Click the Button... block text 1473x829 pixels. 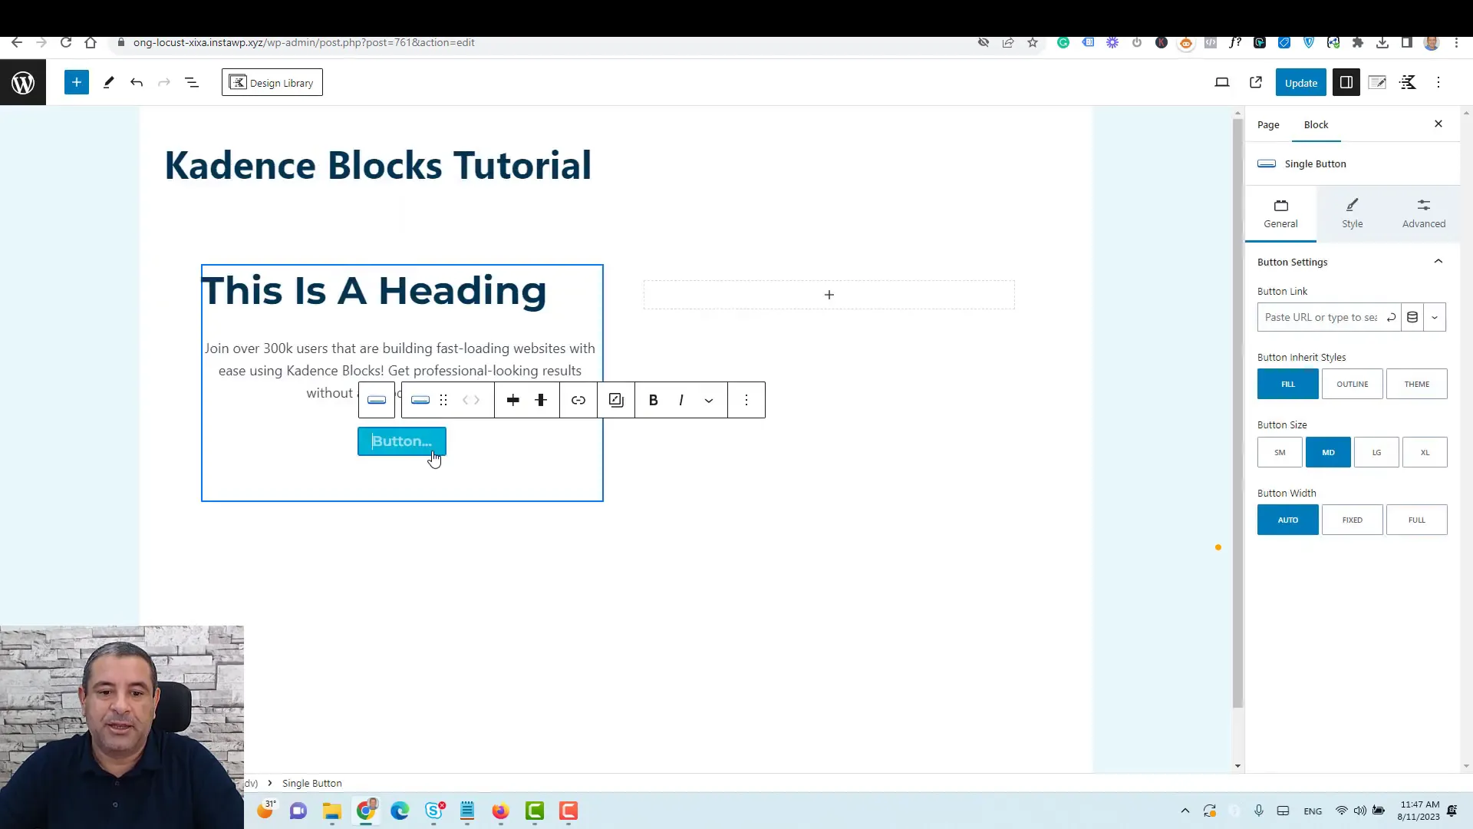point(402,441)
